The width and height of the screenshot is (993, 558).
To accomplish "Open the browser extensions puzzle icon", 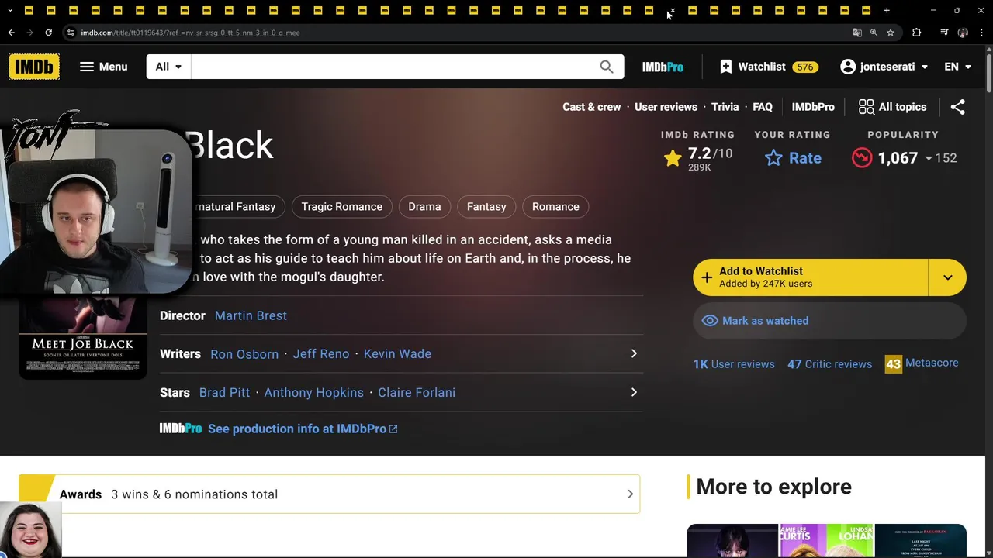I will (x=917, y=33).
